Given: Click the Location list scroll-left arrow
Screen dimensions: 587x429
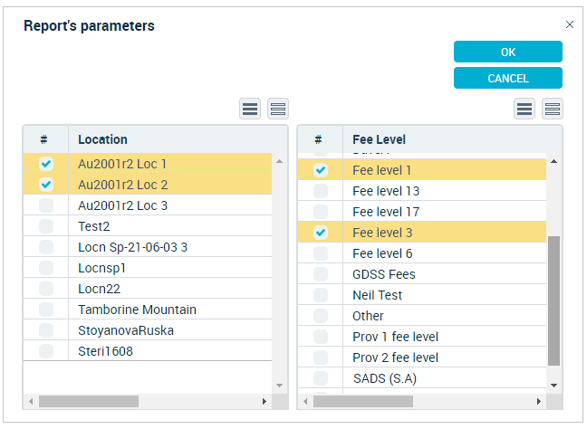Looking at the screenshot, I should 31,401.
